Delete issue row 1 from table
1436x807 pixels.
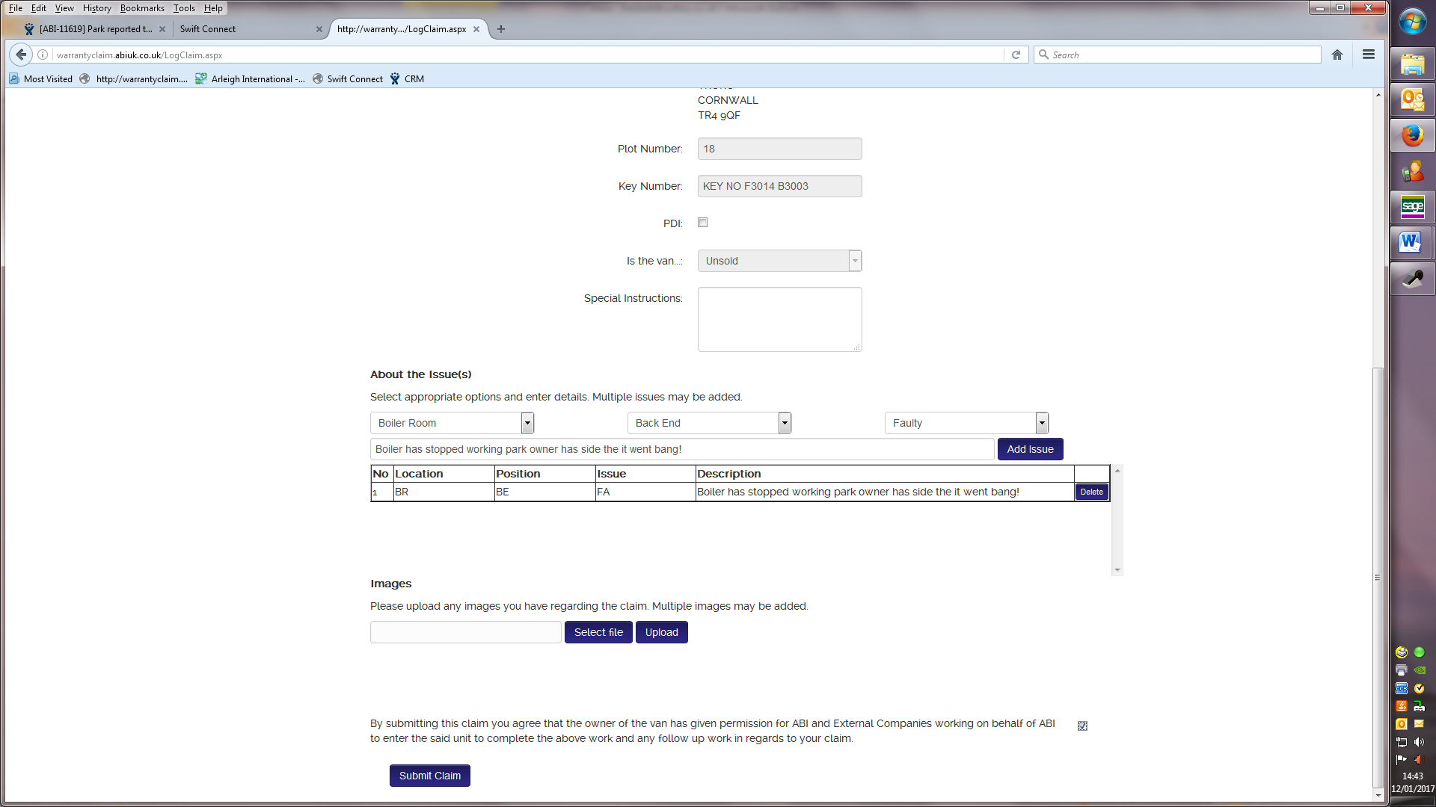tap(1091, 492)
